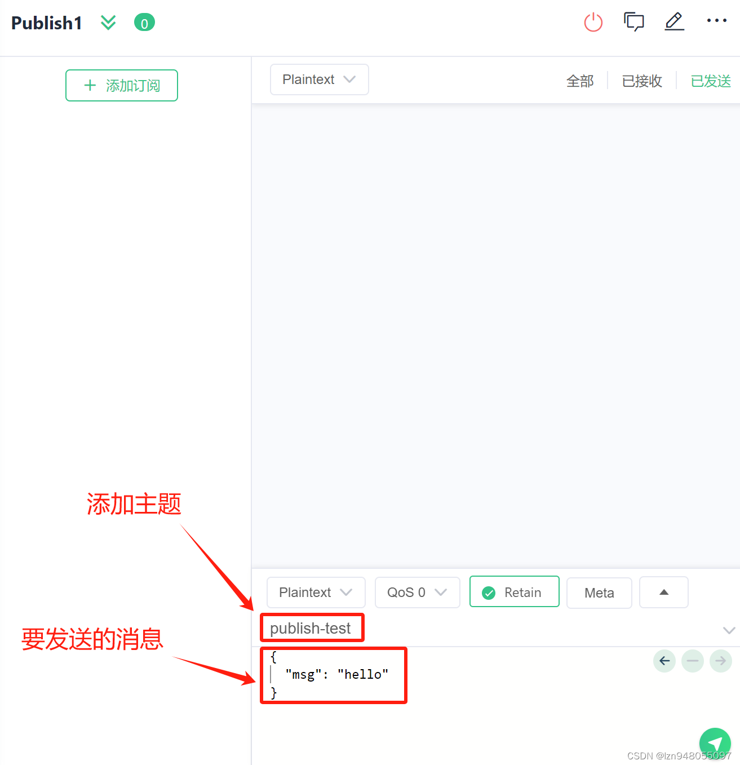Click the edit pencil icon
The width and height of the screenshot is (740, 765).
pyautogui.click(x=674, y=21)
